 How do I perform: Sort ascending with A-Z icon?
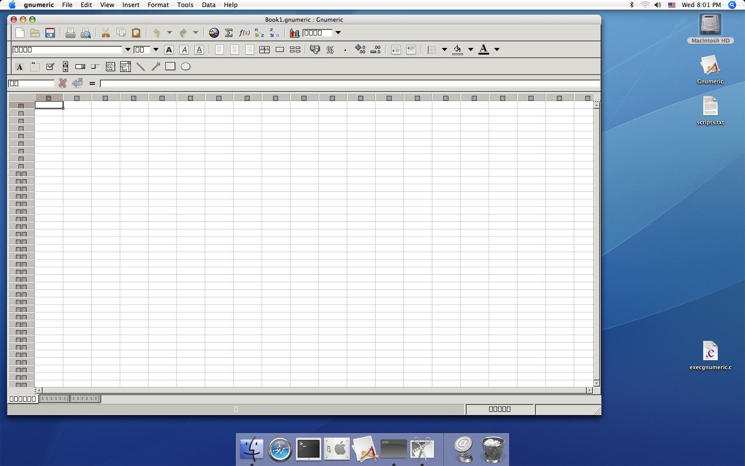[x=259, y=33]
